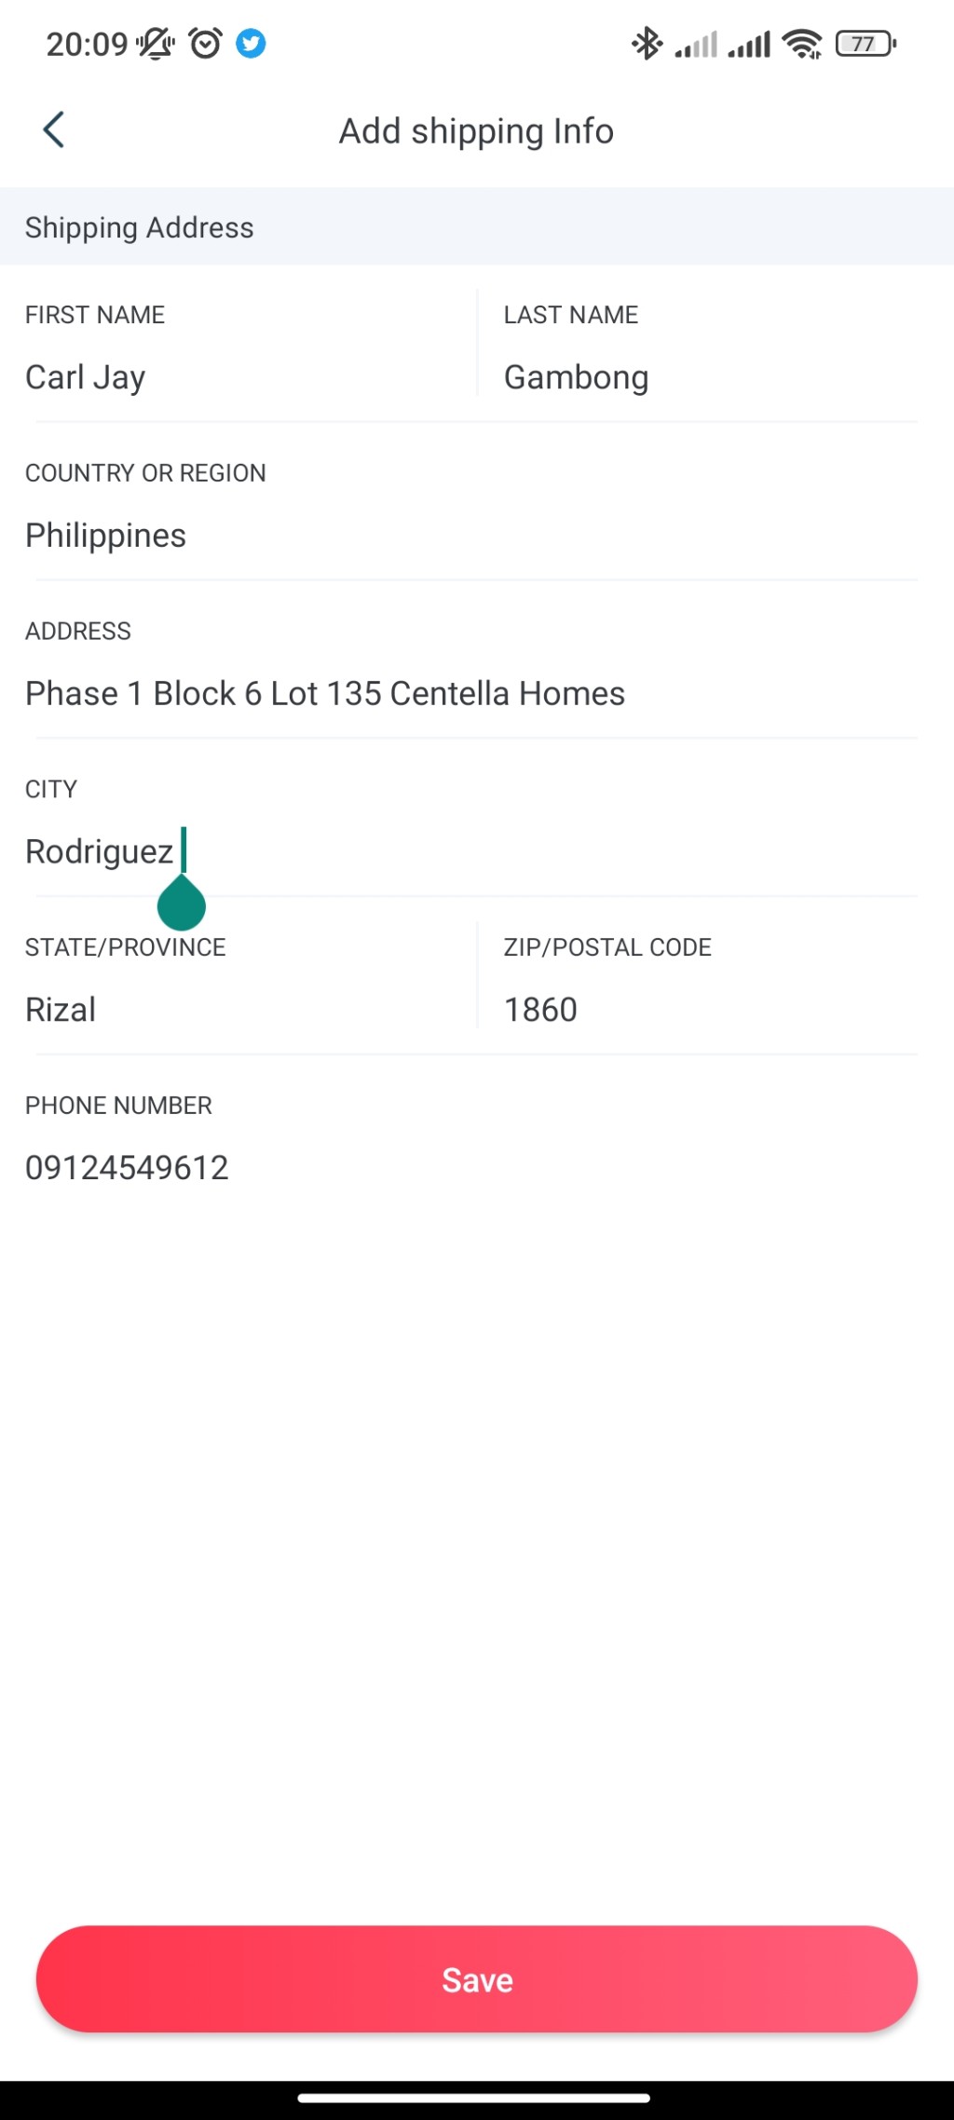The width and height of the screenshot is (954, 2120).
Task: Tap the alarm clock status icon
Action: click(205, 44)
